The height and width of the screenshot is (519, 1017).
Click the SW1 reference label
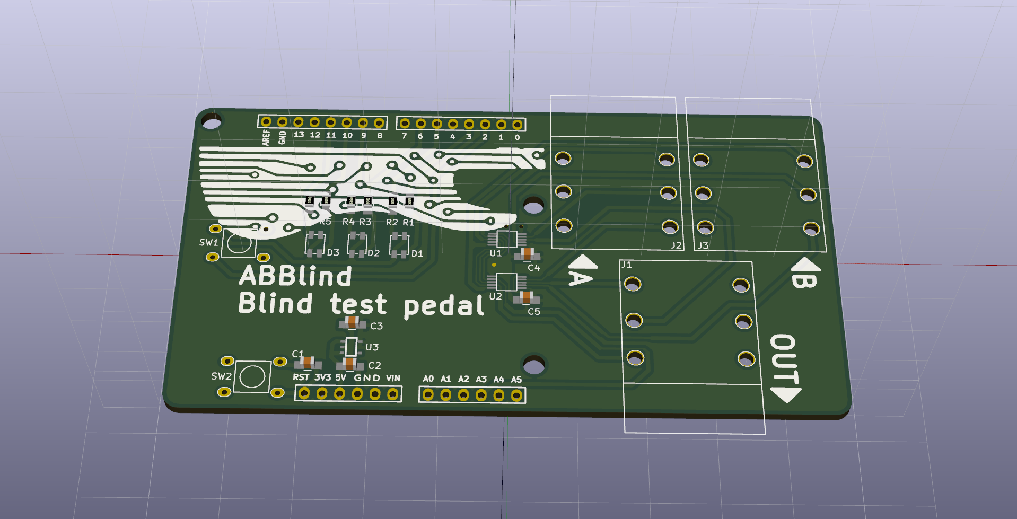click(x=208, y=243)
